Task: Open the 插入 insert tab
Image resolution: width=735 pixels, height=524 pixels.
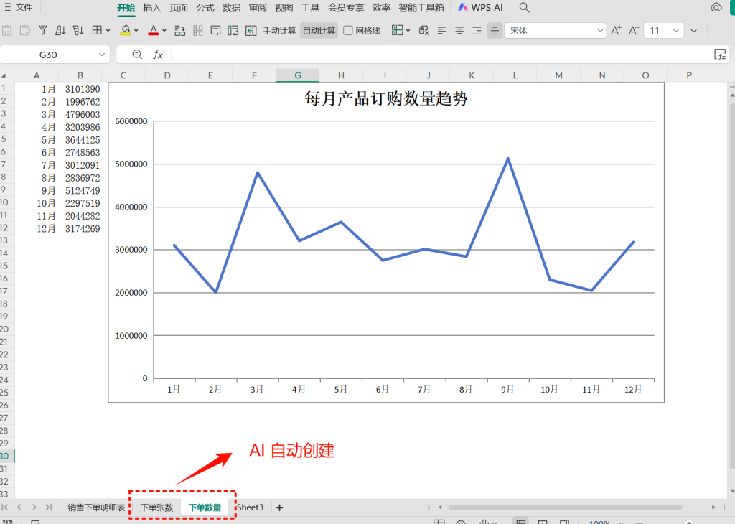Action: (152, 8)
